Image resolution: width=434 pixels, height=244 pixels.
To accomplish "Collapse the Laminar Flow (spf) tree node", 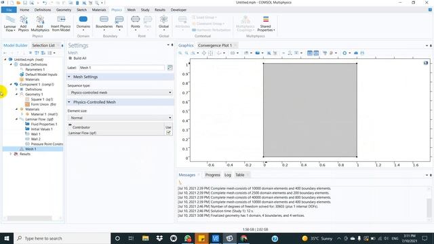I will click(x=16, y=119).
